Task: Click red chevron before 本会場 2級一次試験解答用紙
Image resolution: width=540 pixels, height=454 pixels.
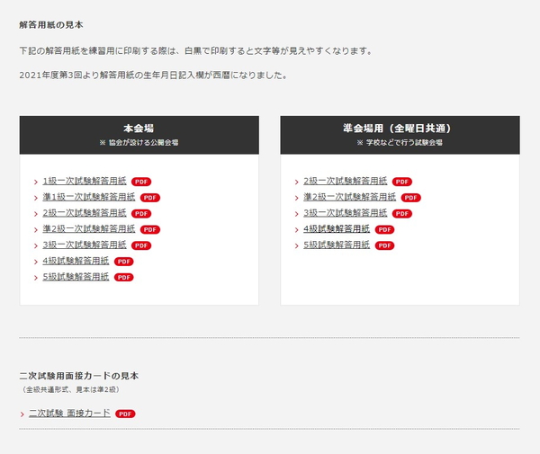Action: click(36, 214)
